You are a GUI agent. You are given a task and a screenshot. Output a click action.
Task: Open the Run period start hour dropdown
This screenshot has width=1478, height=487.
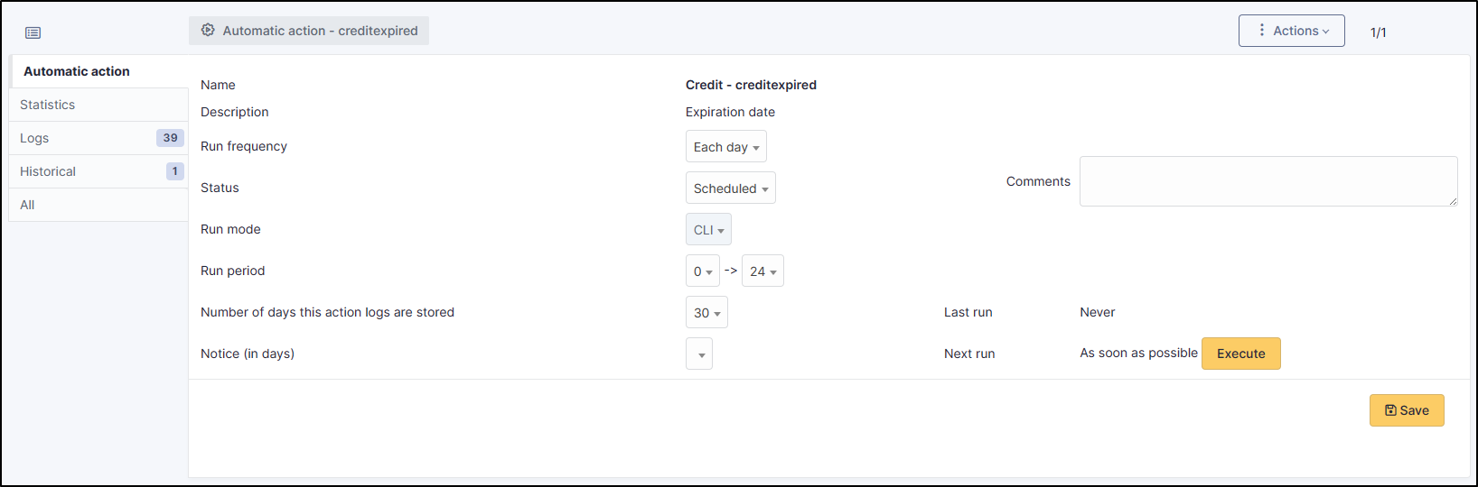coord(702,271)
